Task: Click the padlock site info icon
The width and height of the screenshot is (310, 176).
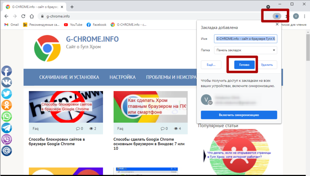Action: (42, 16)
